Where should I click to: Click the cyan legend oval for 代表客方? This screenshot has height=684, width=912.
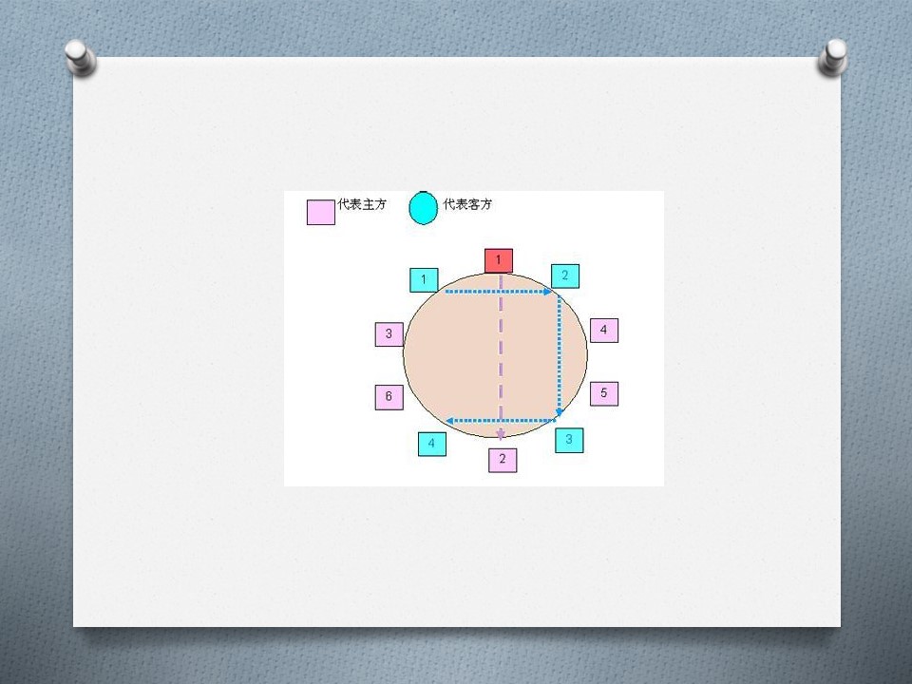pyautogui.click(x=423, y=208)
